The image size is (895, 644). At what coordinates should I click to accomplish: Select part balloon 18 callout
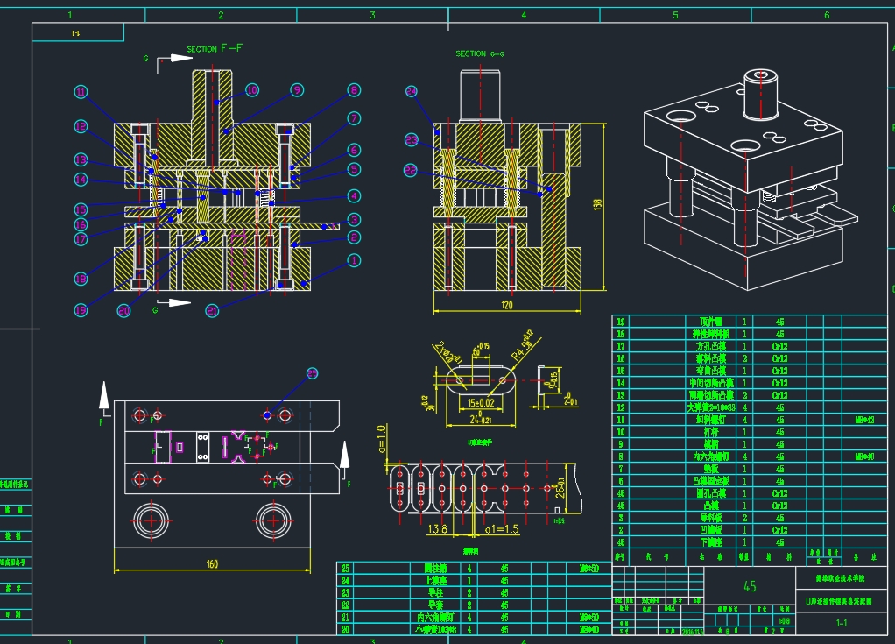(x=81, y=279)
